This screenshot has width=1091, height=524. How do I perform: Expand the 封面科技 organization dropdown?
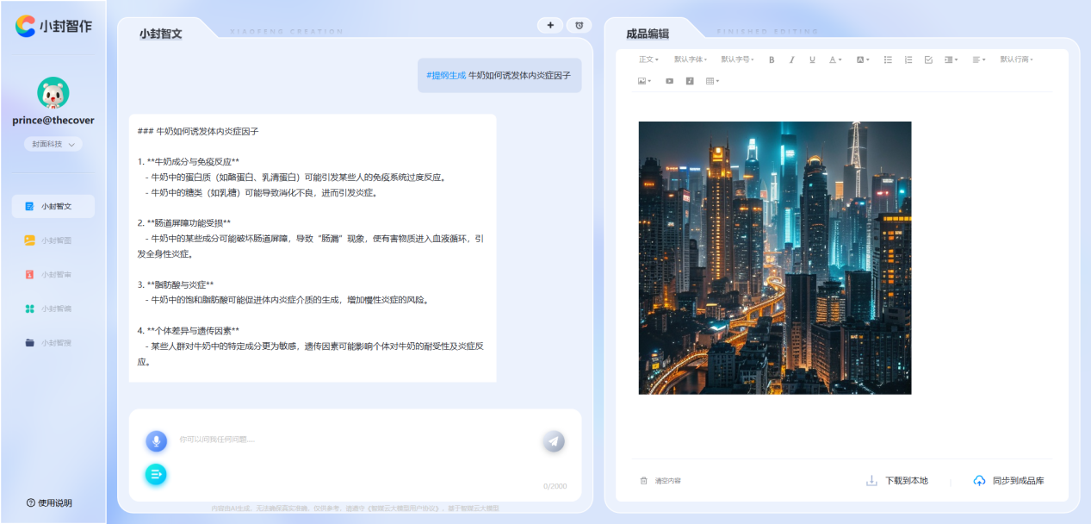tap(53, 144)
